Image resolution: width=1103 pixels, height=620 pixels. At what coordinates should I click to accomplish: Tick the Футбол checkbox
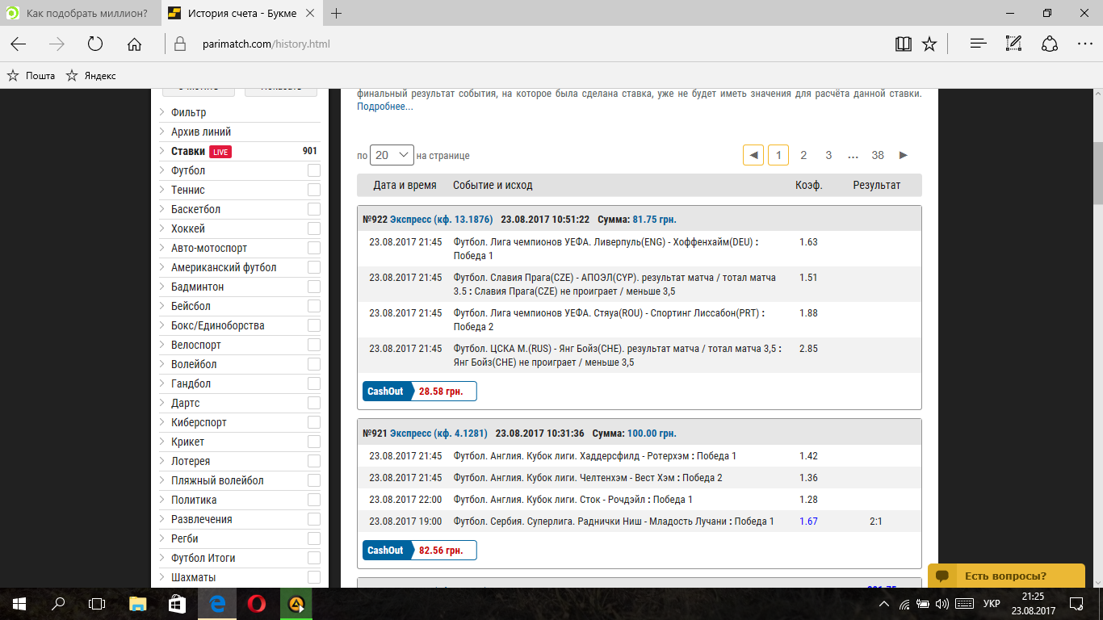pyautogui.click(x=314, y=170)
